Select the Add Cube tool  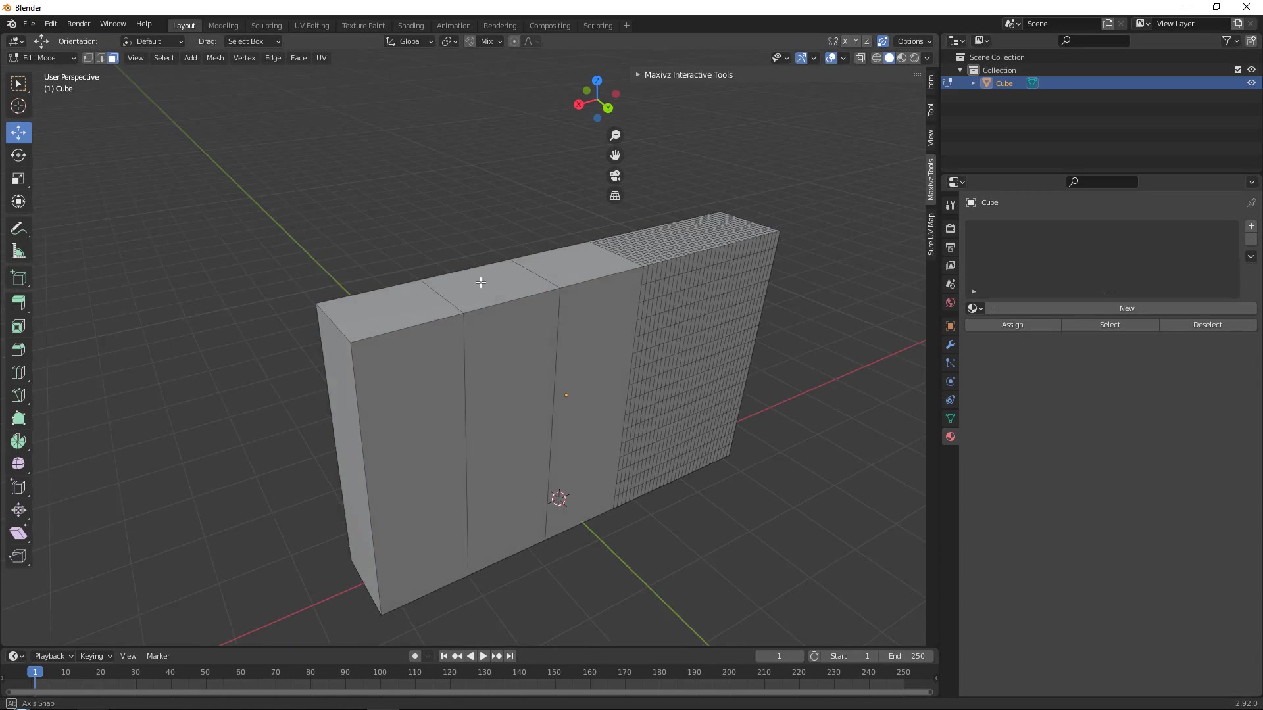[18, 278]
